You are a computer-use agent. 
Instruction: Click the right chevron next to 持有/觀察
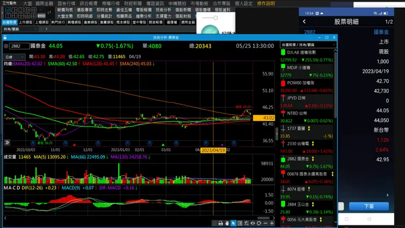point(47,29)
